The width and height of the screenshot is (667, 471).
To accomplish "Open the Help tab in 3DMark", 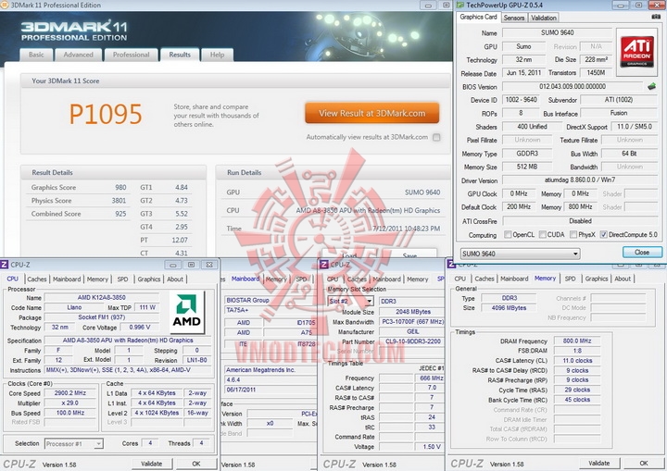I will (x=217, y=55).
